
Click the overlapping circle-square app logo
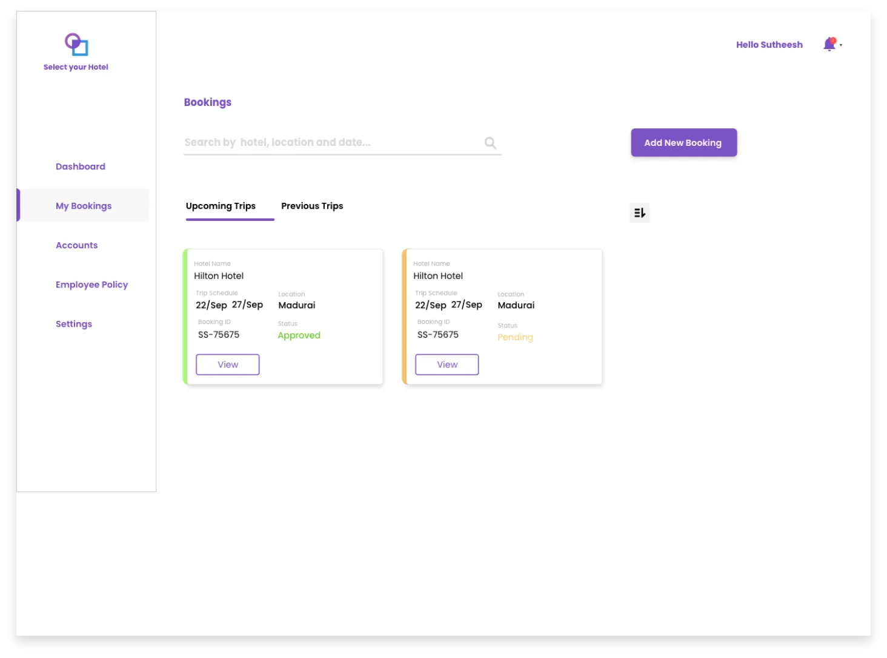pos(76,44)
